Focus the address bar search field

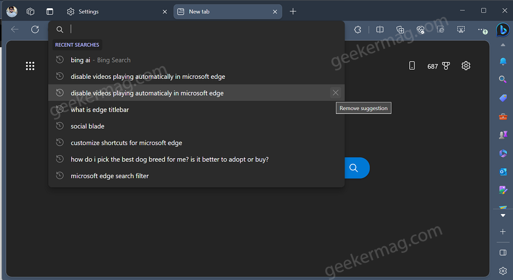tap(196, 29)
